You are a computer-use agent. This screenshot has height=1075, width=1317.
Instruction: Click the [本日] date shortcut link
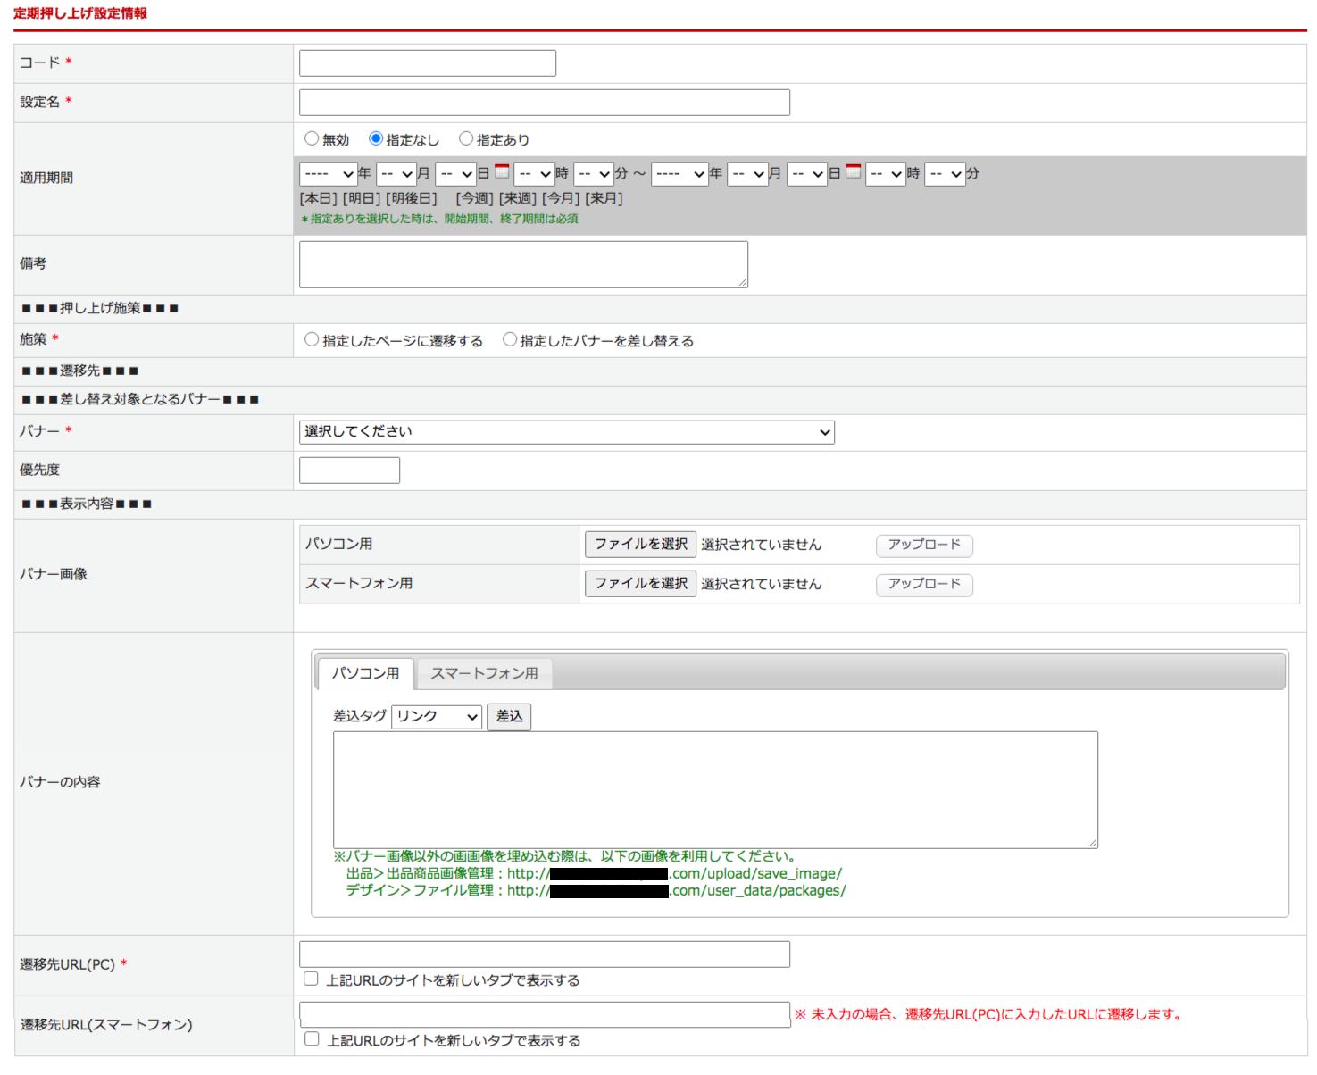(319, 198)
